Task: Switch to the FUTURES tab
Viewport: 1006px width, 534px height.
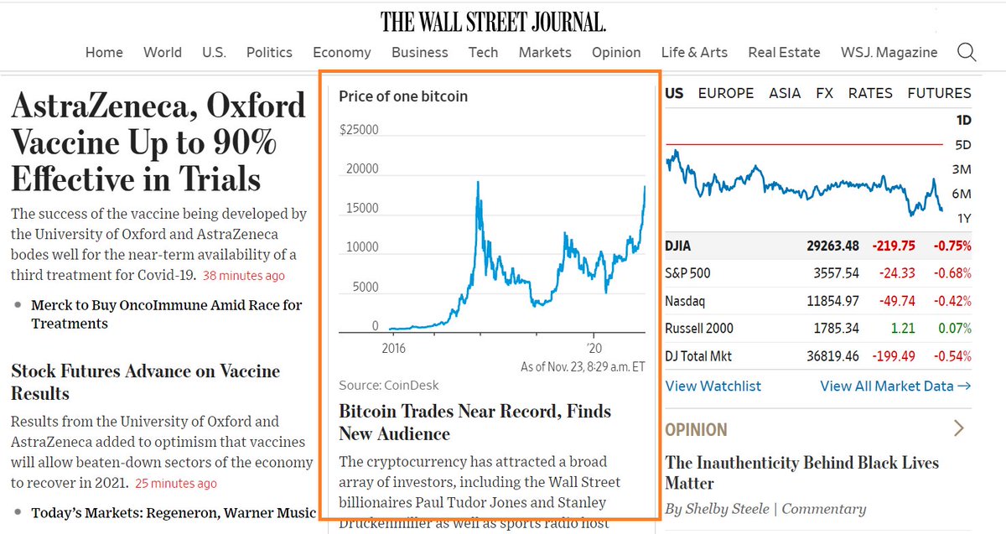Action: pyautogui.click(x=939, y=93)
